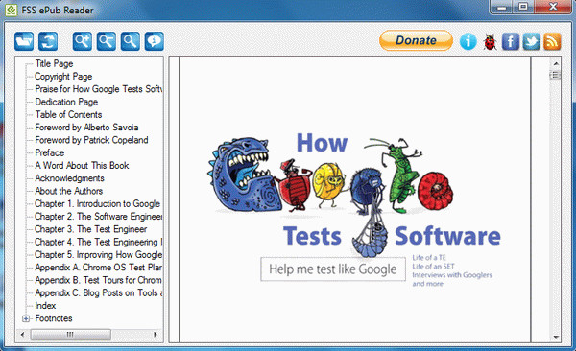Click the tree panel's horizontal scrollbar thumb

[x=70, y=335]
